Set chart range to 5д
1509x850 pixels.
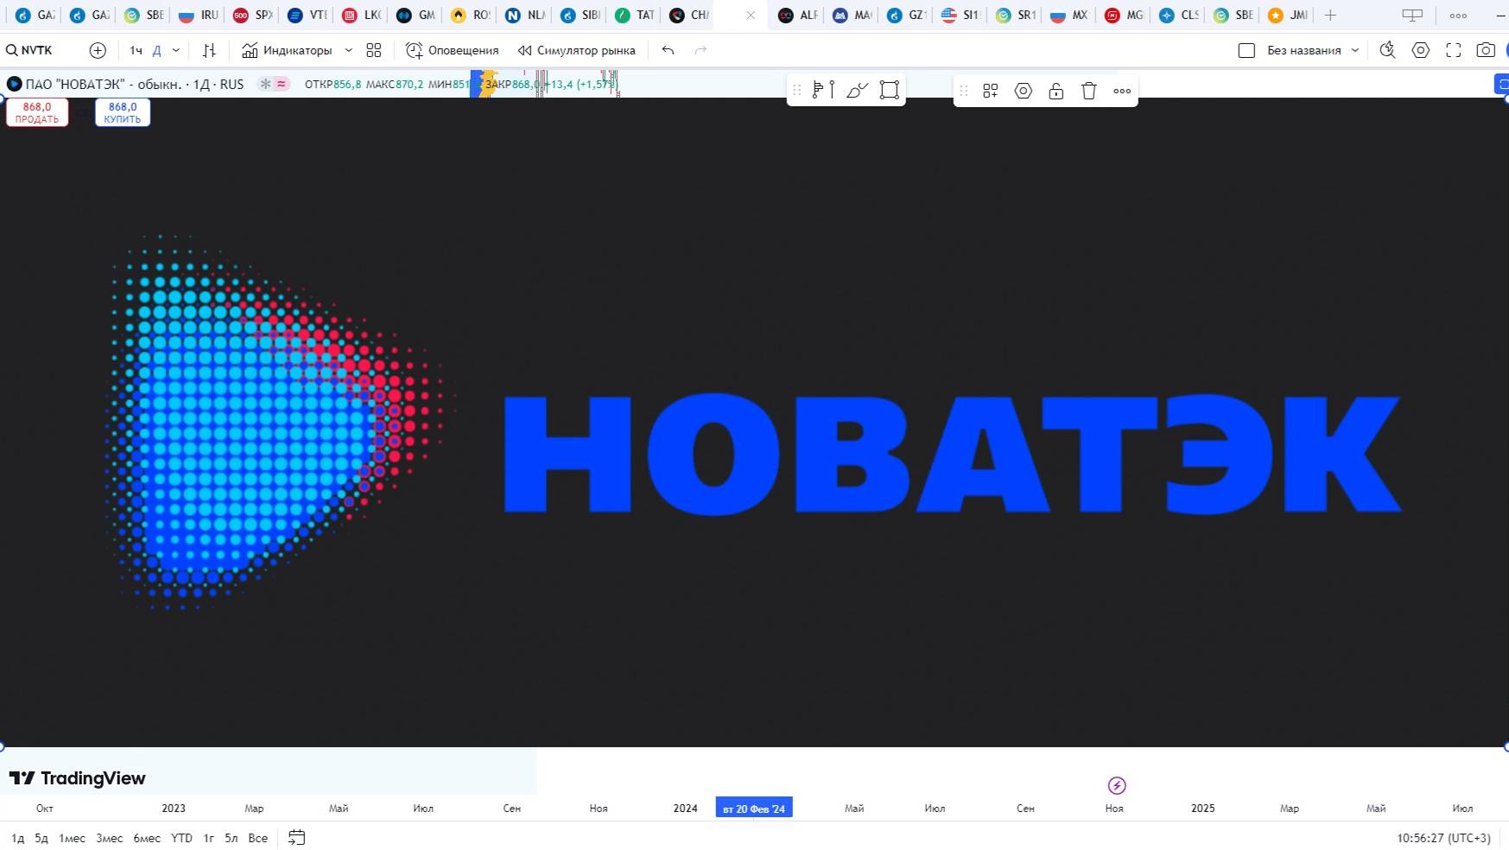[x=41, y=838]
